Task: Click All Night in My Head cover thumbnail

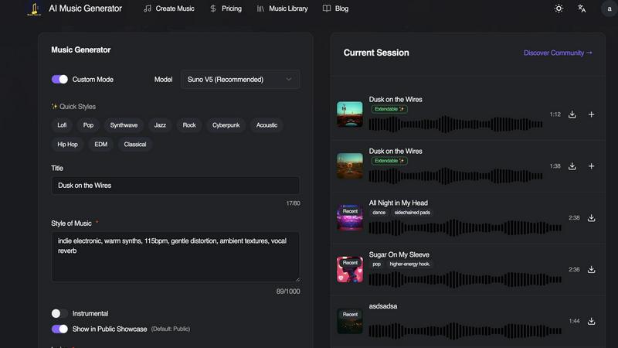Action: coord(350,218)
